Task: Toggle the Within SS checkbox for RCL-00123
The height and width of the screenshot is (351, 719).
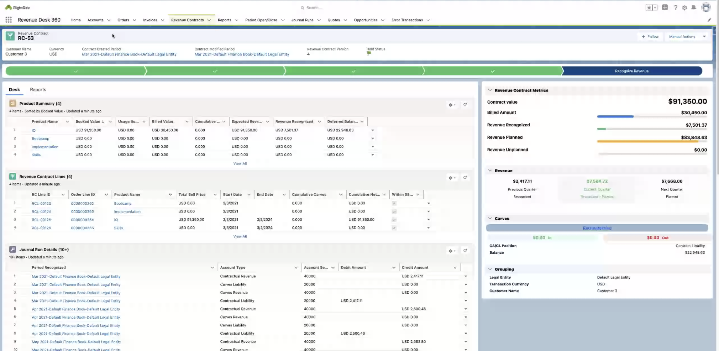Action: [394, 203]
